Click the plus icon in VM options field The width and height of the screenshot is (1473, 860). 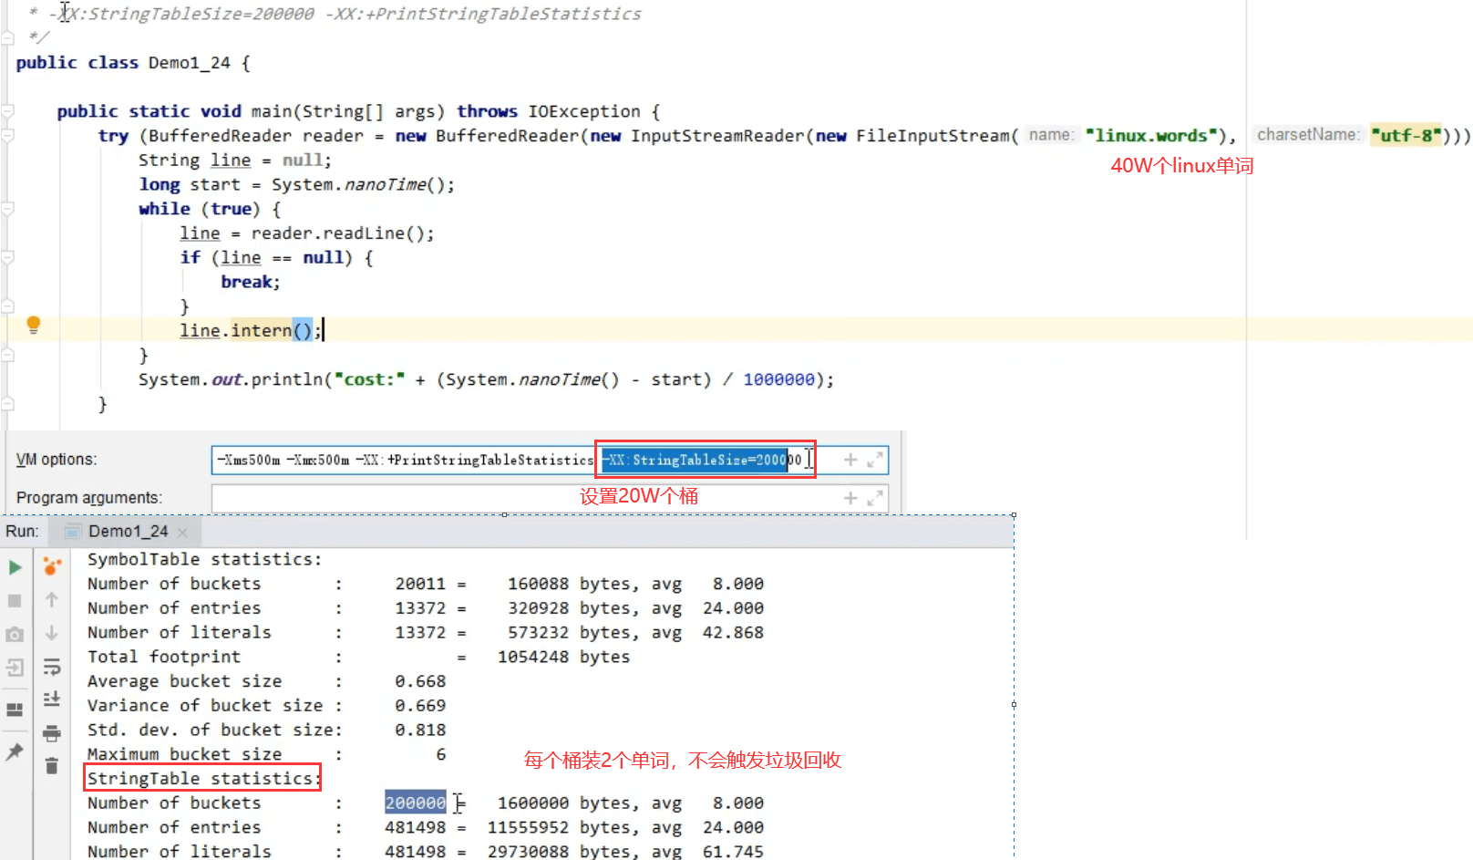[850, 460]
